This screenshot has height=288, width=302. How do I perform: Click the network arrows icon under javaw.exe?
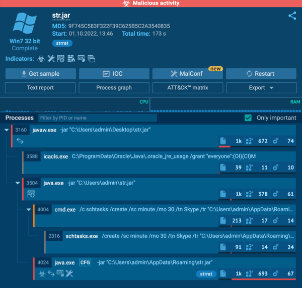pos(20,141)
